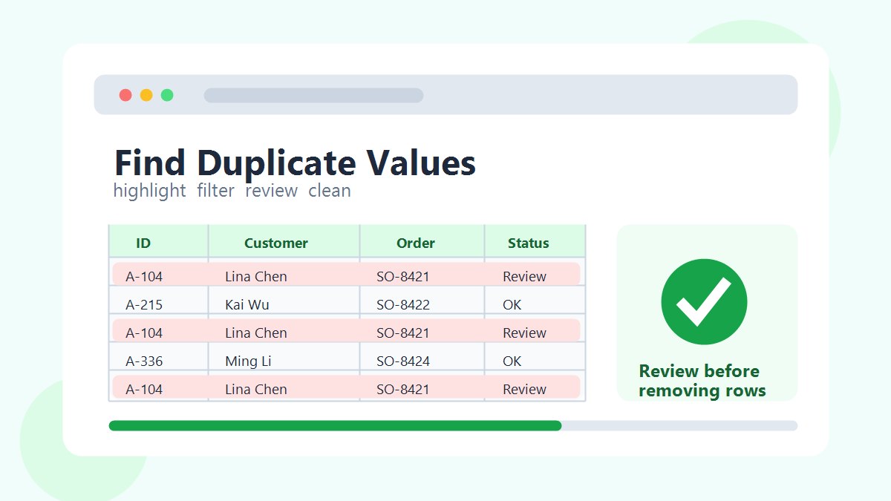The image size is (891, 501).
Task: Click the Review before removing rows text
Action: point(702,381)
